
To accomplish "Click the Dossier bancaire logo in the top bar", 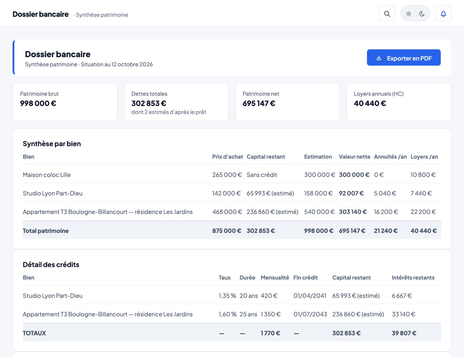I will pyautogui.click(x=40, y=14).
